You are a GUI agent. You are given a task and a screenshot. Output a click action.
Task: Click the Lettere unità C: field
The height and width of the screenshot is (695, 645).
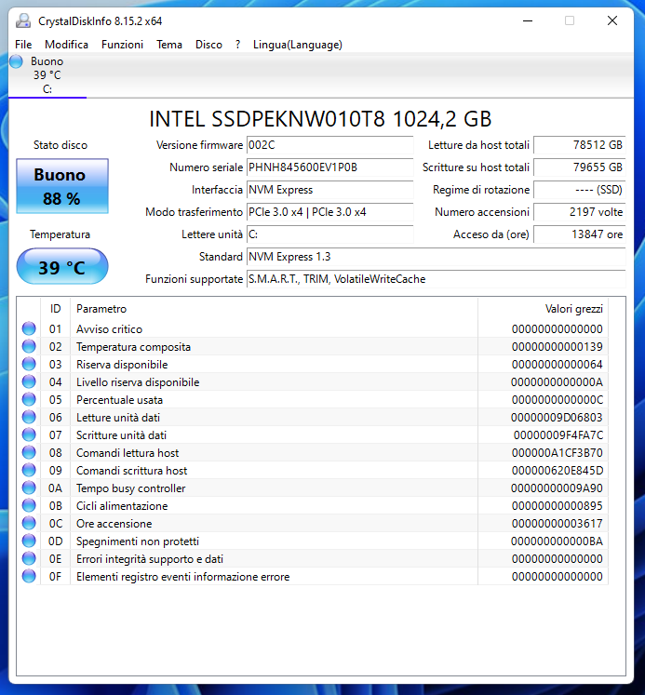[x=329, y=234]
